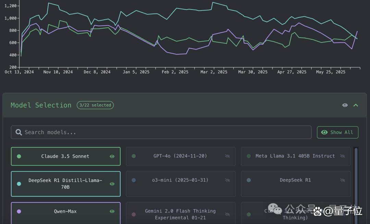Click the green Claude 3.5 Sonnet color dot

tap(19, 156)
